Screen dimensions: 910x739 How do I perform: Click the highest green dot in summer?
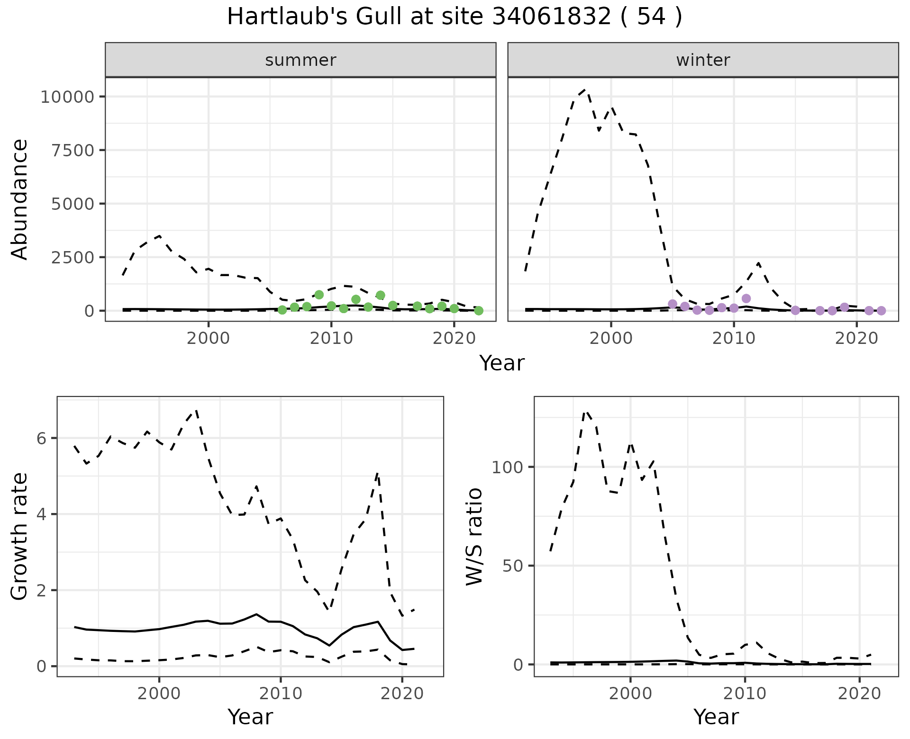[x=319, y=295]
